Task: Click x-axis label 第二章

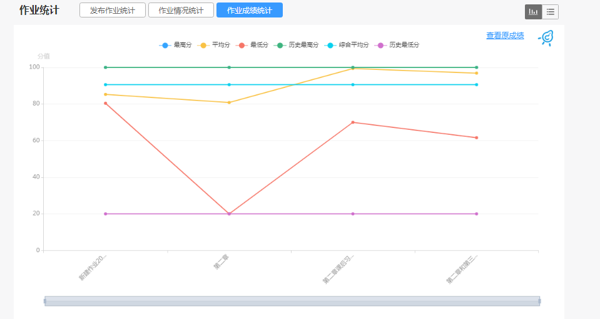Action: click(x=221, y=262)
